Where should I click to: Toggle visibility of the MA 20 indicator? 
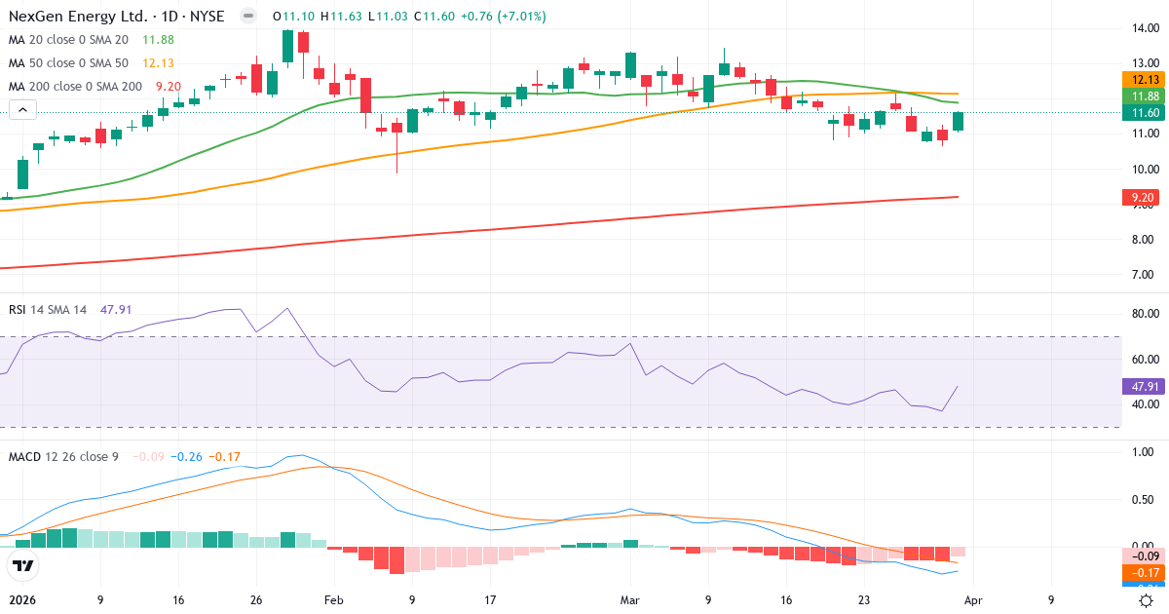pos(68,40)
